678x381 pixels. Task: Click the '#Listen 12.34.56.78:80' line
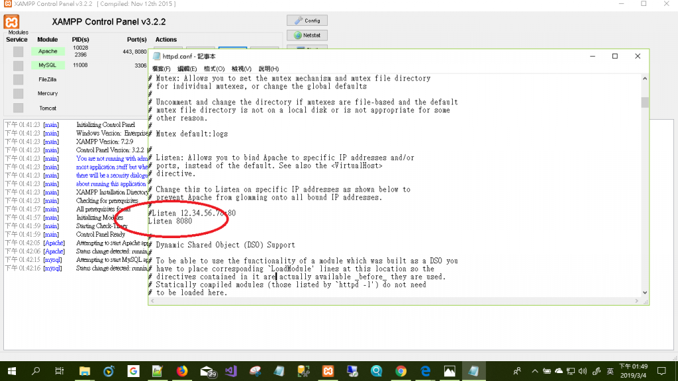coord(192,213)
